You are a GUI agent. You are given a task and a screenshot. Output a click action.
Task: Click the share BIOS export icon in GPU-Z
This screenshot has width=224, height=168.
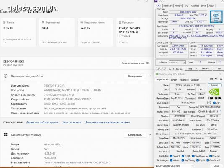(209, 102)
